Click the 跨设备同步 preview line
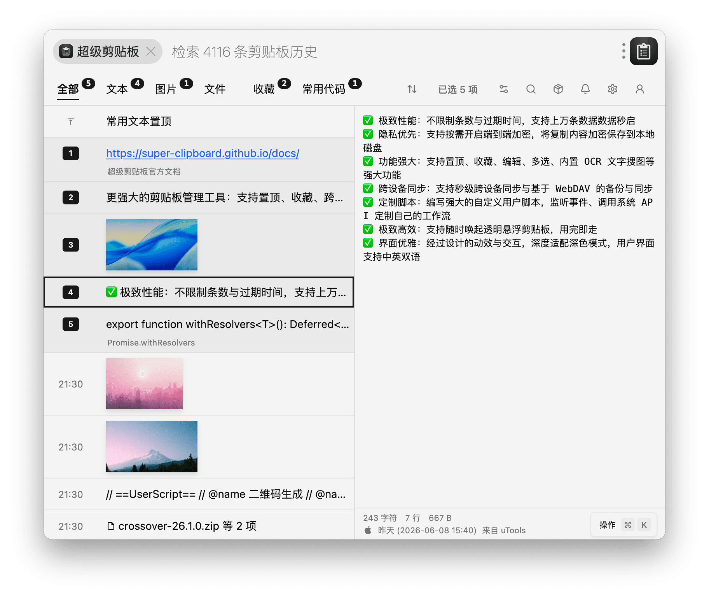Screen dimensions: 709x597 coord(508,189)
